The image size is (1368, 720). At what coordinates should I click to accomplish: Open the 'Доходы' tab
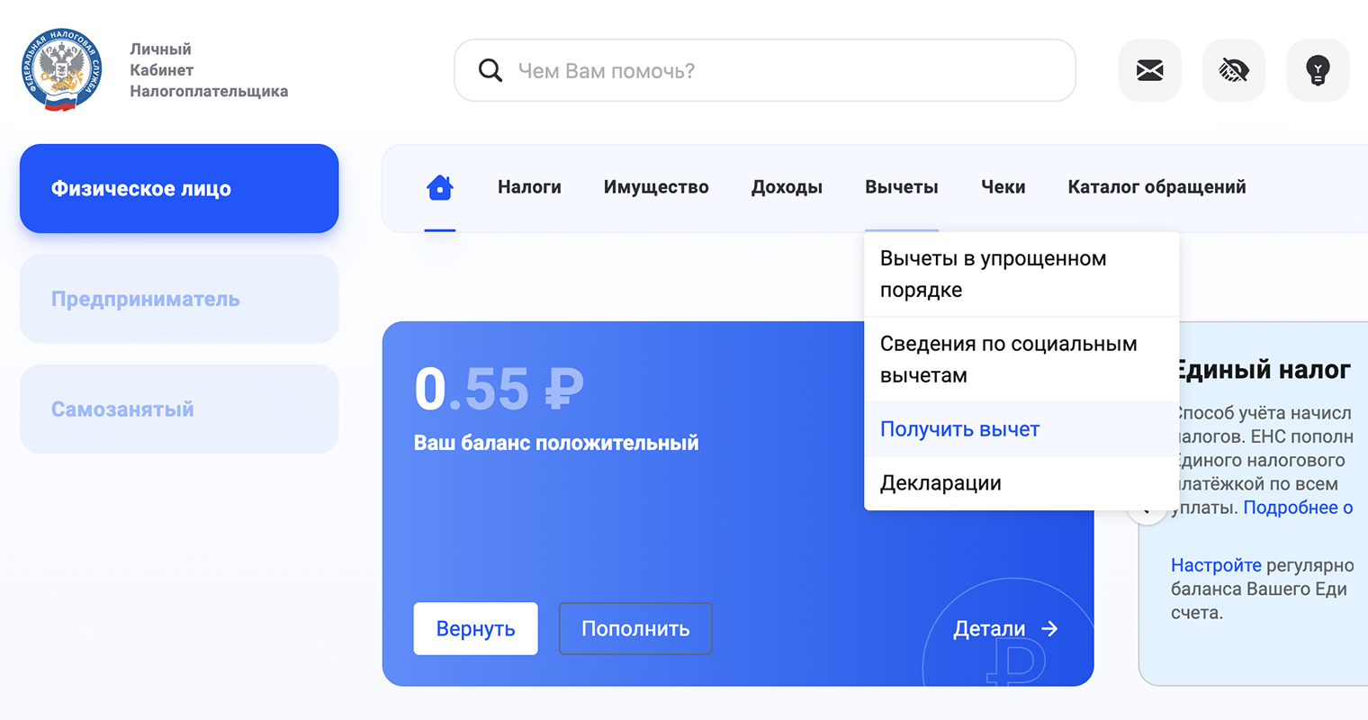[787, 187]
